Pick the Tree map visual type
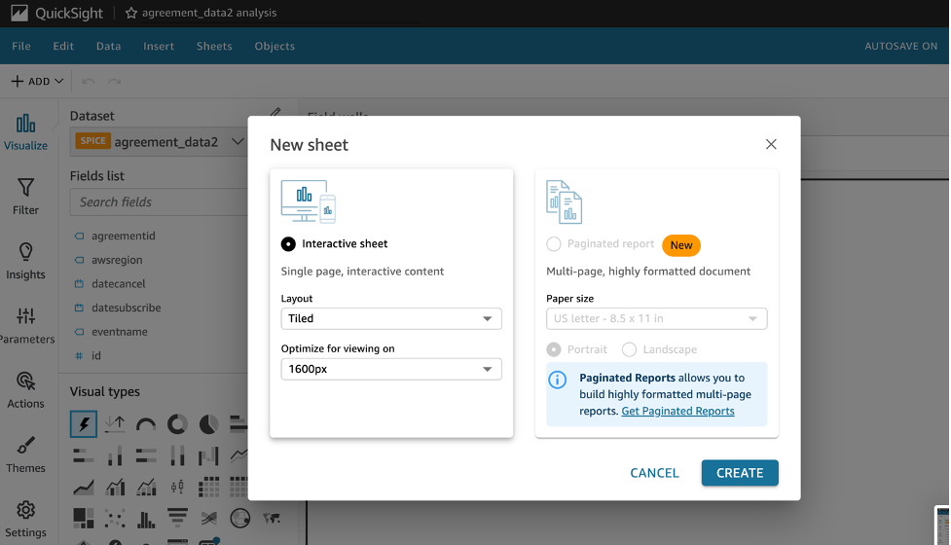 tap(83, 519)
